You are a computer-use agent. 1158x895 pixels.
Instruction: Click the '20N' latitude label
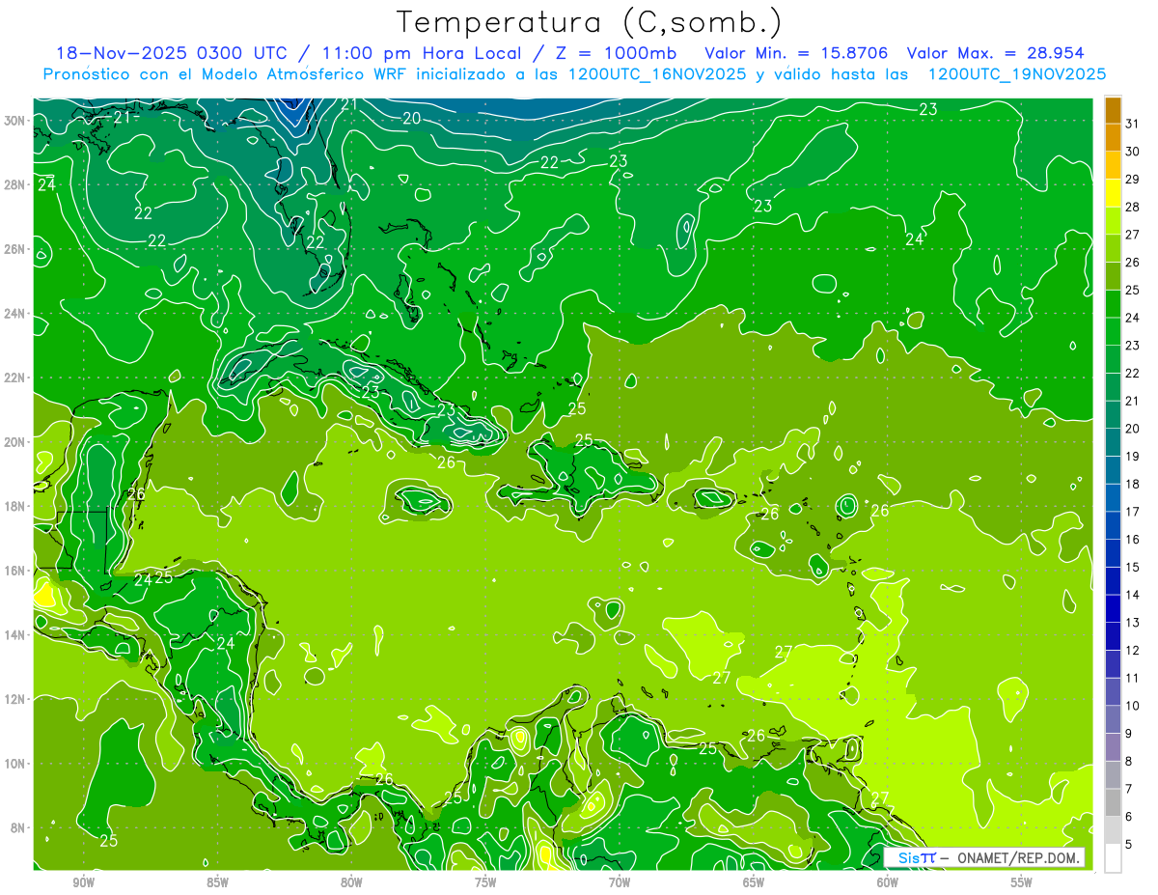point(14,442)
